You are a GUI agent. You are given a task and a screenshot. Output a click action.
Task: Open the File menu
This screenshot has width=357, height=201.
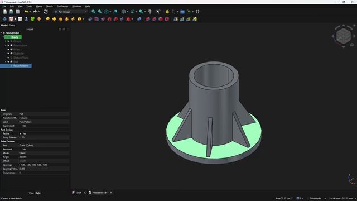4,6
